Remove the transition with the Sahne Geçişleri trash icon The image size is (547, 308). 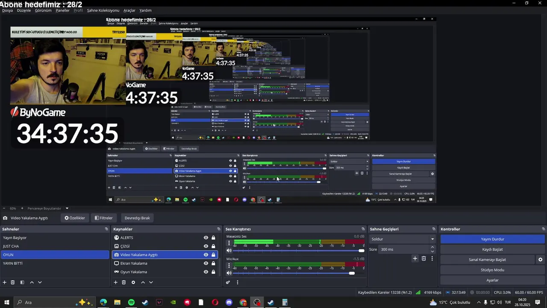click(424, 258)
